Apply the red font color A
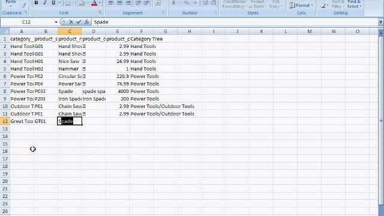This screenshot has width=384, height=216. point(94,3)
